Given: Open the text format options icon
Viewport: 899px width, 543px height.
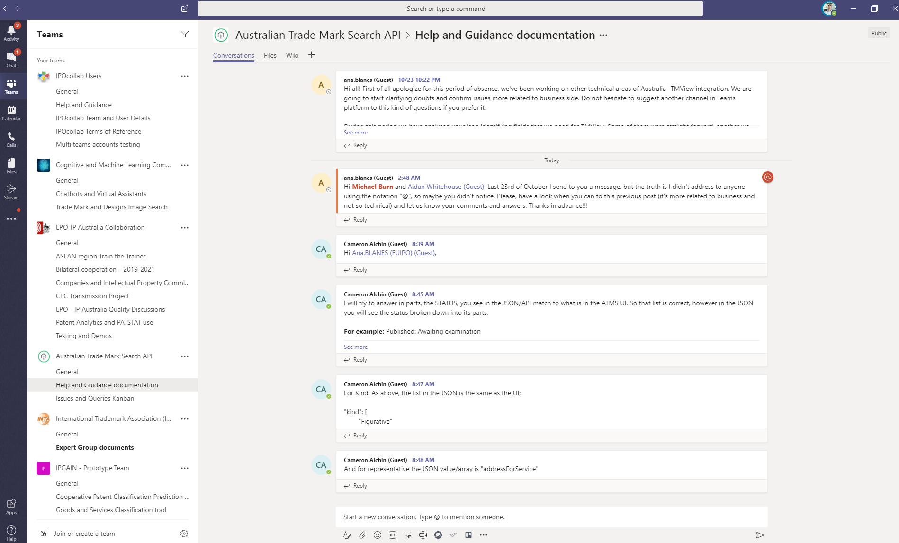Looking at the screenshot, I should 347,535.
